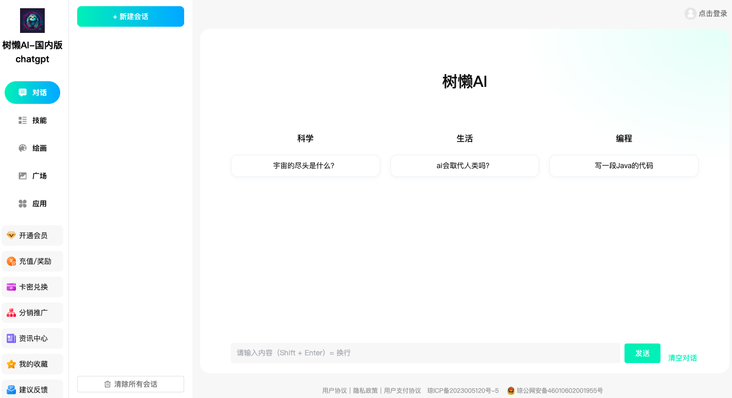
Task: Click the star icon beside 我的收藏
Action: tap(11, 364)
